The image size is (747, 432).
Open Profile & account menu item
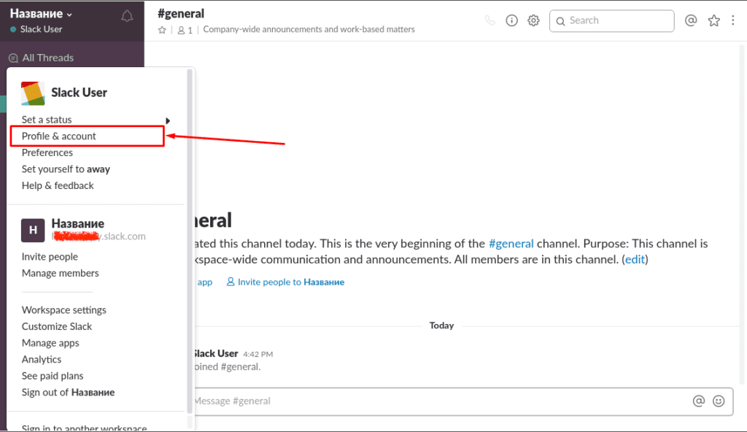[59, 136]
